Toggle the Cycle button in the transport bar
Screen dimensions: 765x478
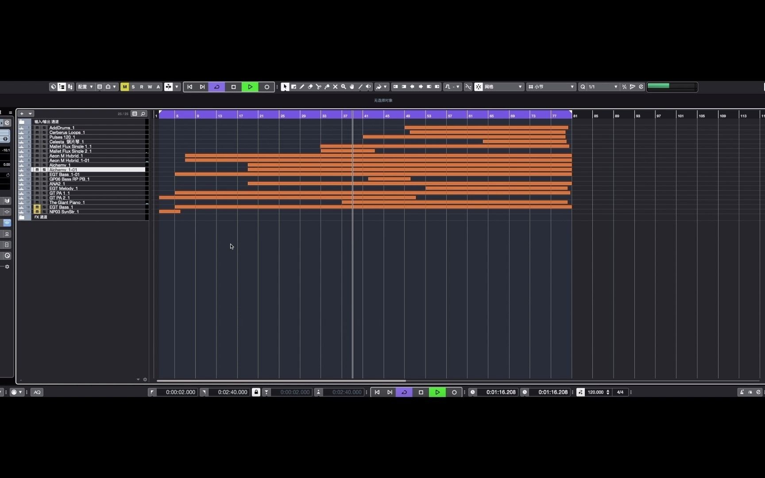[x=404, y=392]
